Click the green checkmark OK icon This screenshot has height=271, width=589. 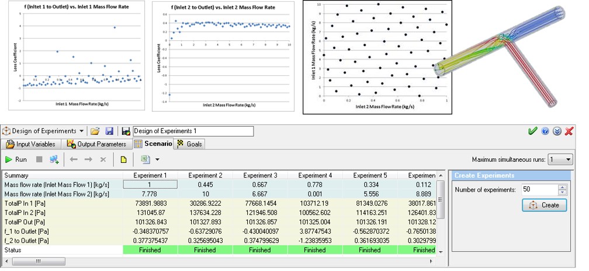pos(532,131)
